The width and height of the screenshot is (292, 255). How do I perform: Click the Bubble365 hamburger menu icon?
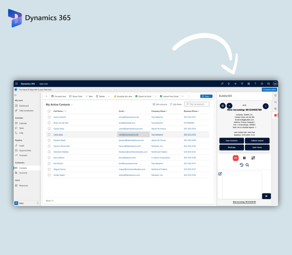(223, 106)
